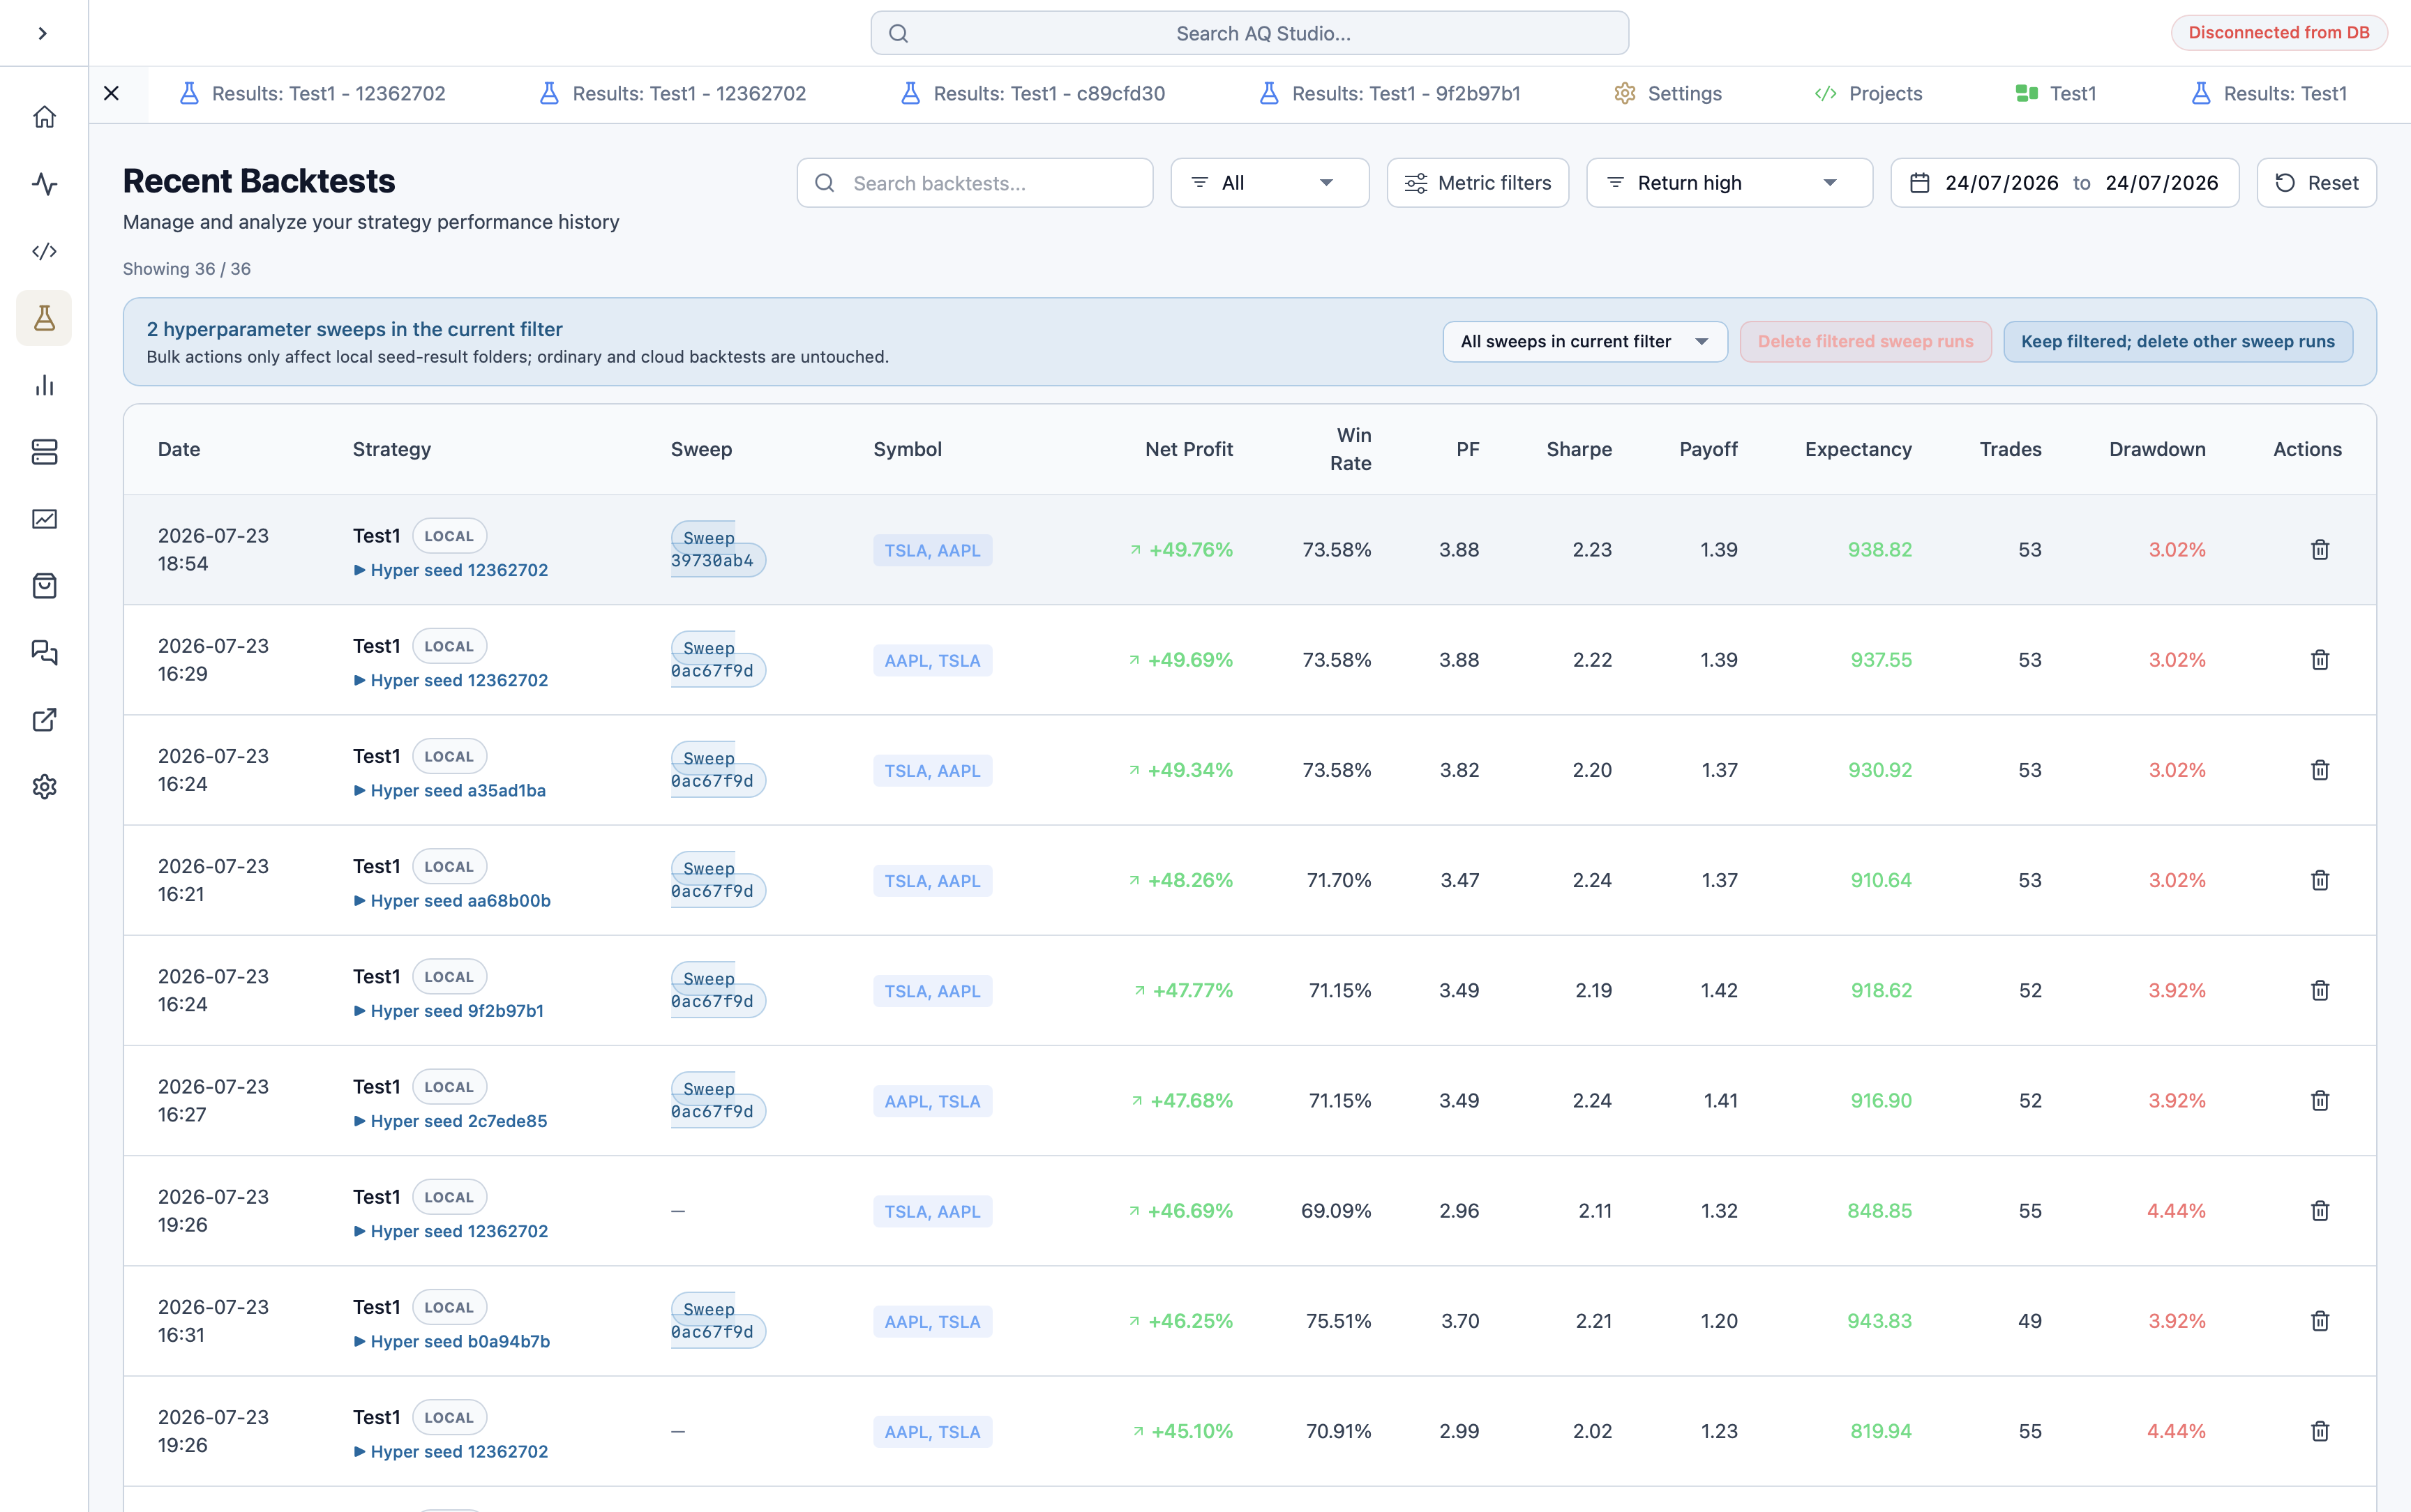Image resolution: width=2411 pixels, height=1512 pixels.
Task: Click Keep filtered; delete other sweep runs
Action: tap(2178, 342)
